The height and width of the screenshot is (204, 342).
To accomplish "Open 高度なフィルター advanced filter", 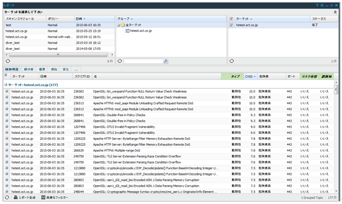I will pos(55,197).
